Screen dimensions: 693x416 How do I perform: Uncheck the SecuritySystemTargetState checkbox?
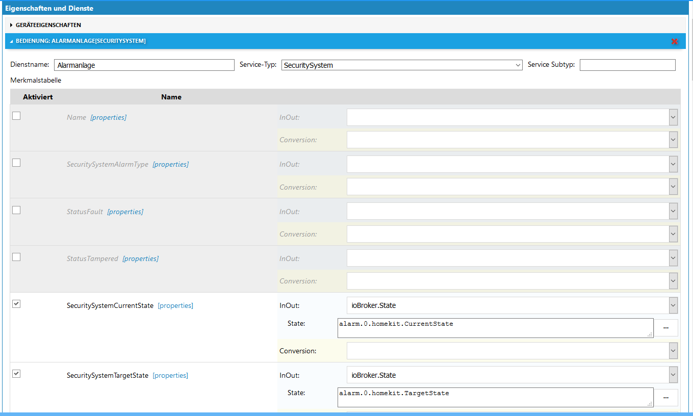pos(16,374)
